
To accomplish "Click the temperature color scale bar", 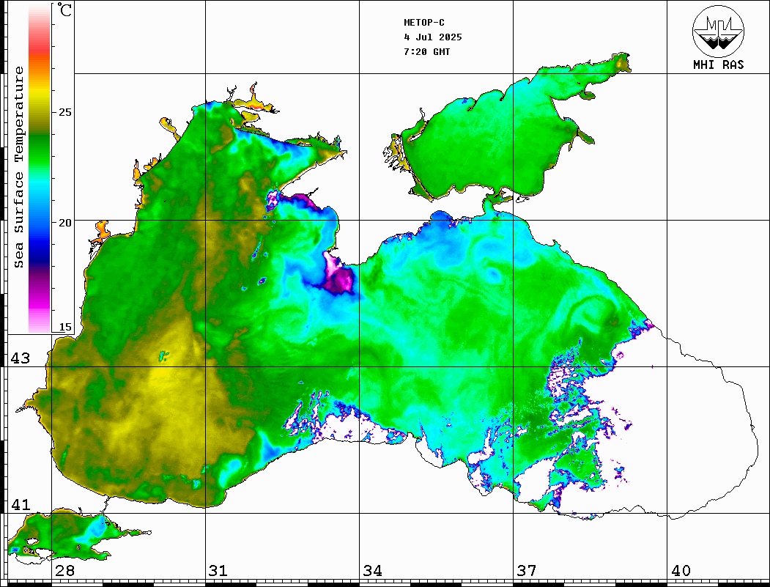I will [40, 169].
